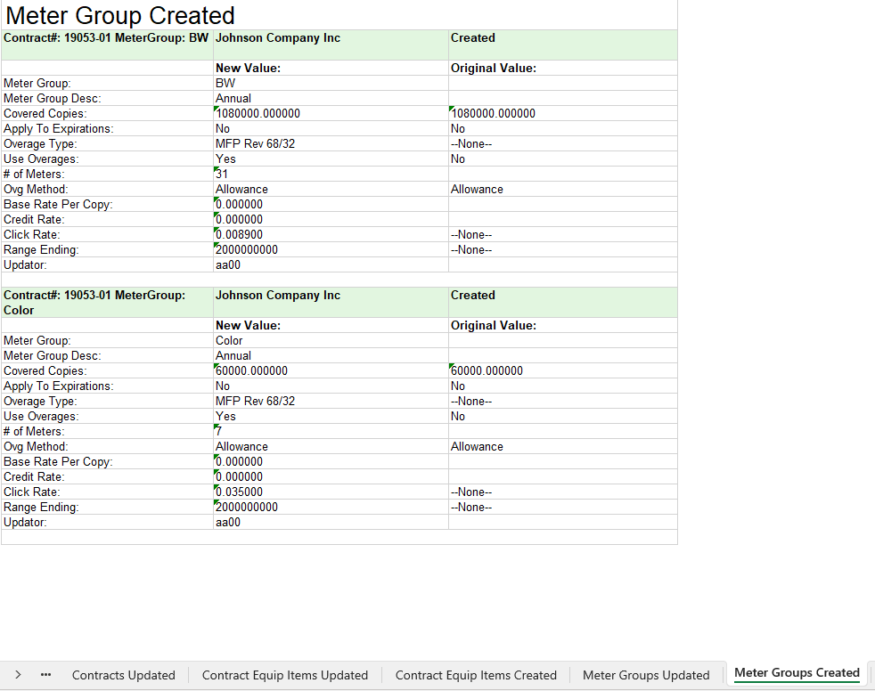This screenshot has width=875, height=691.
Task: Click Color Updator value aa00
Action: [x=331, y=522]
